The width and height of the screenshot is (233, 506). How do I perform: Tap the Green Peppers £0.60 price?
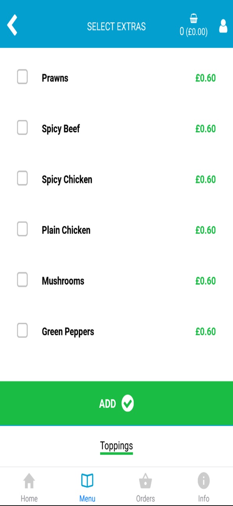point(206,331)
